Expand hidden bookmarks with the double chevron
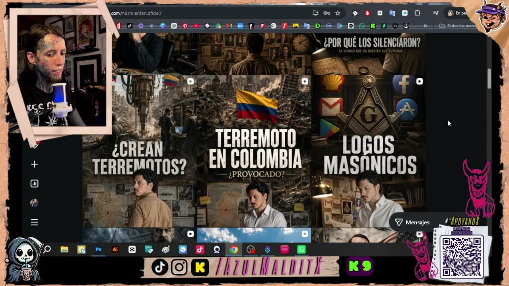 425,26
